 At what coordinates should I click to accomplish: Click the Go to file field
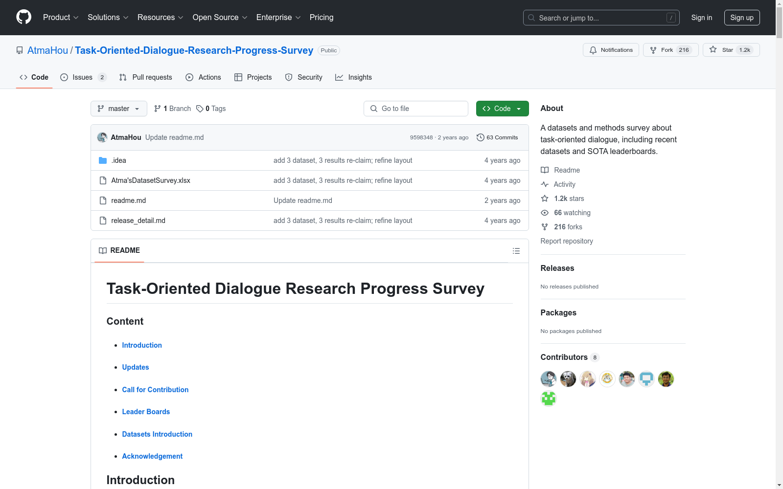416,109
